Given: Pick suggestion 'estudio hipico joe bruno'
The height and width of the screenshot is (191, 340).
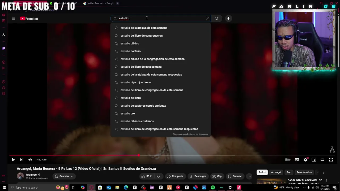Looking at the screenshot, I should point(161,82).
